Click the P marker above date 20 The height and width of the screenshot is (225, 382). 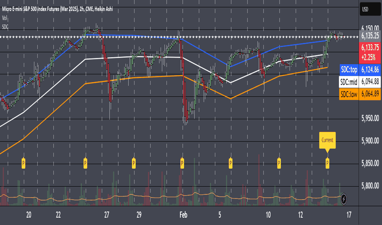click(23, 163)
